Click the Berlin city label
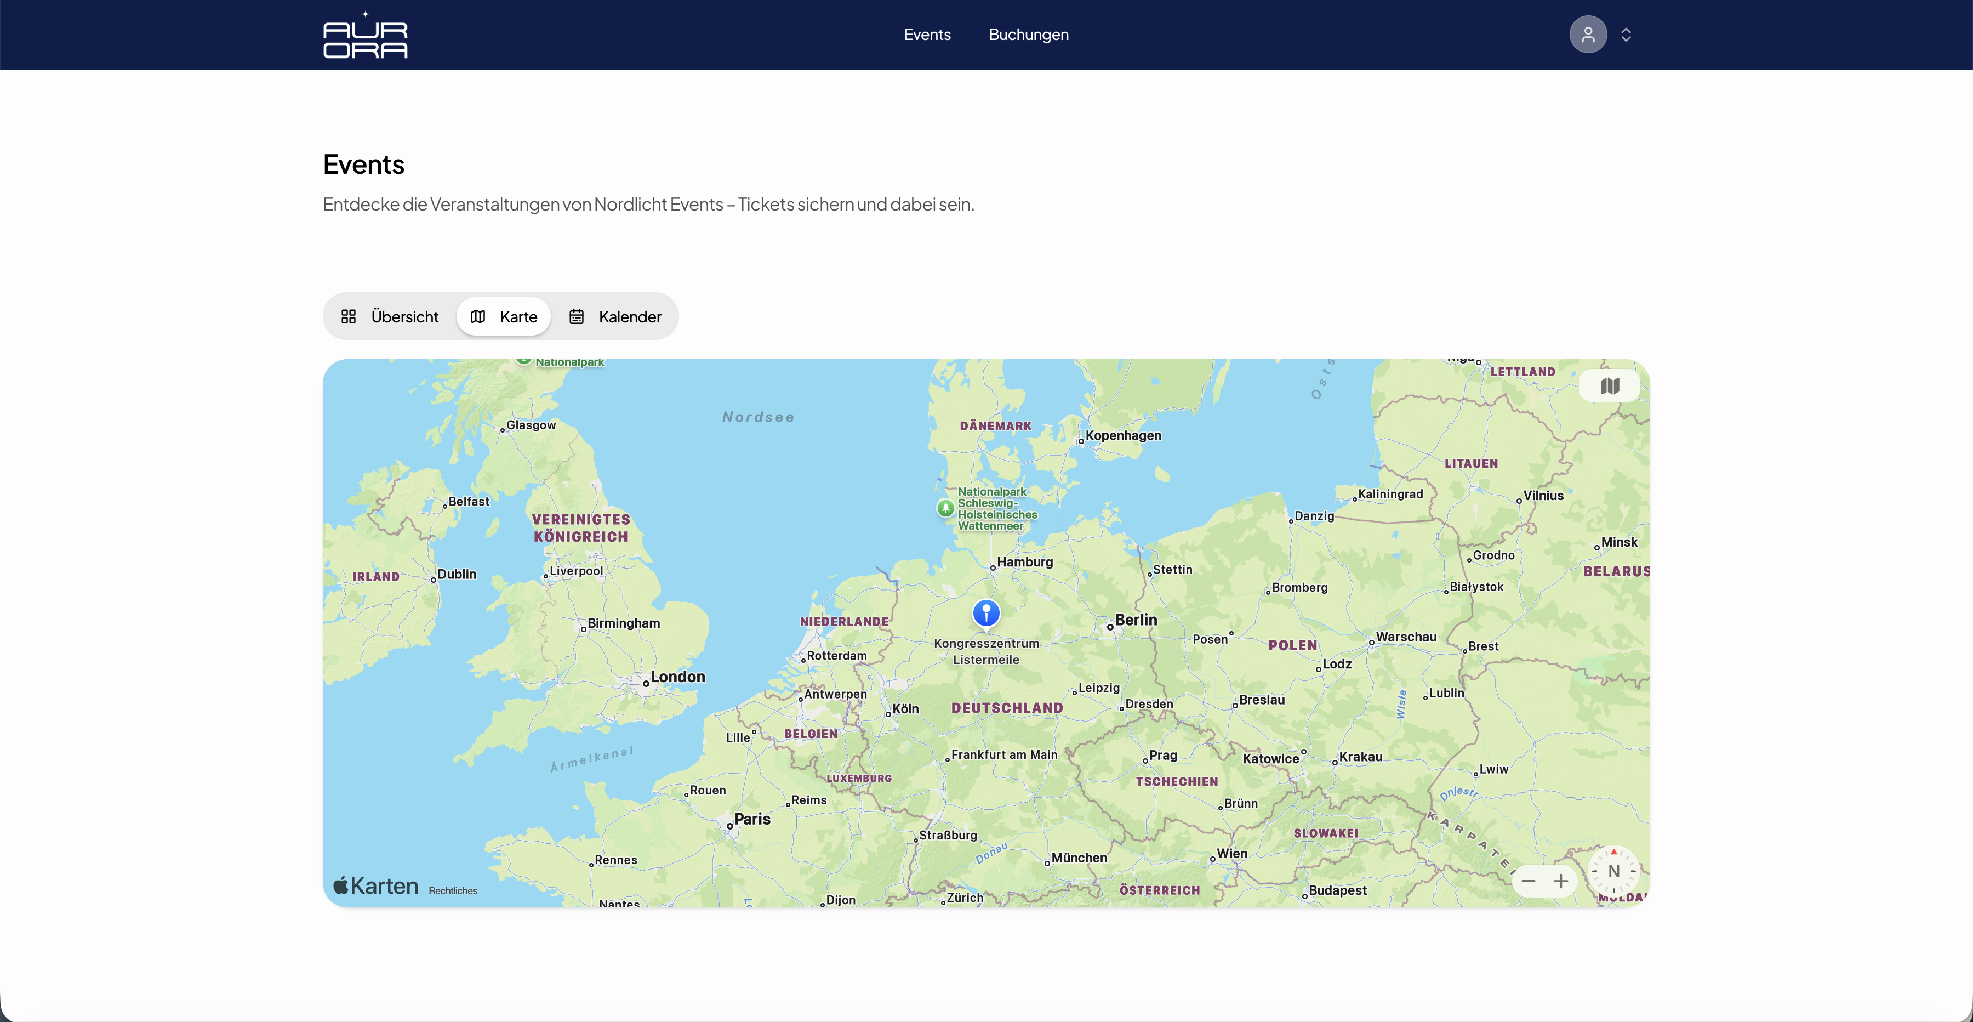 [x=1136, y=620]
